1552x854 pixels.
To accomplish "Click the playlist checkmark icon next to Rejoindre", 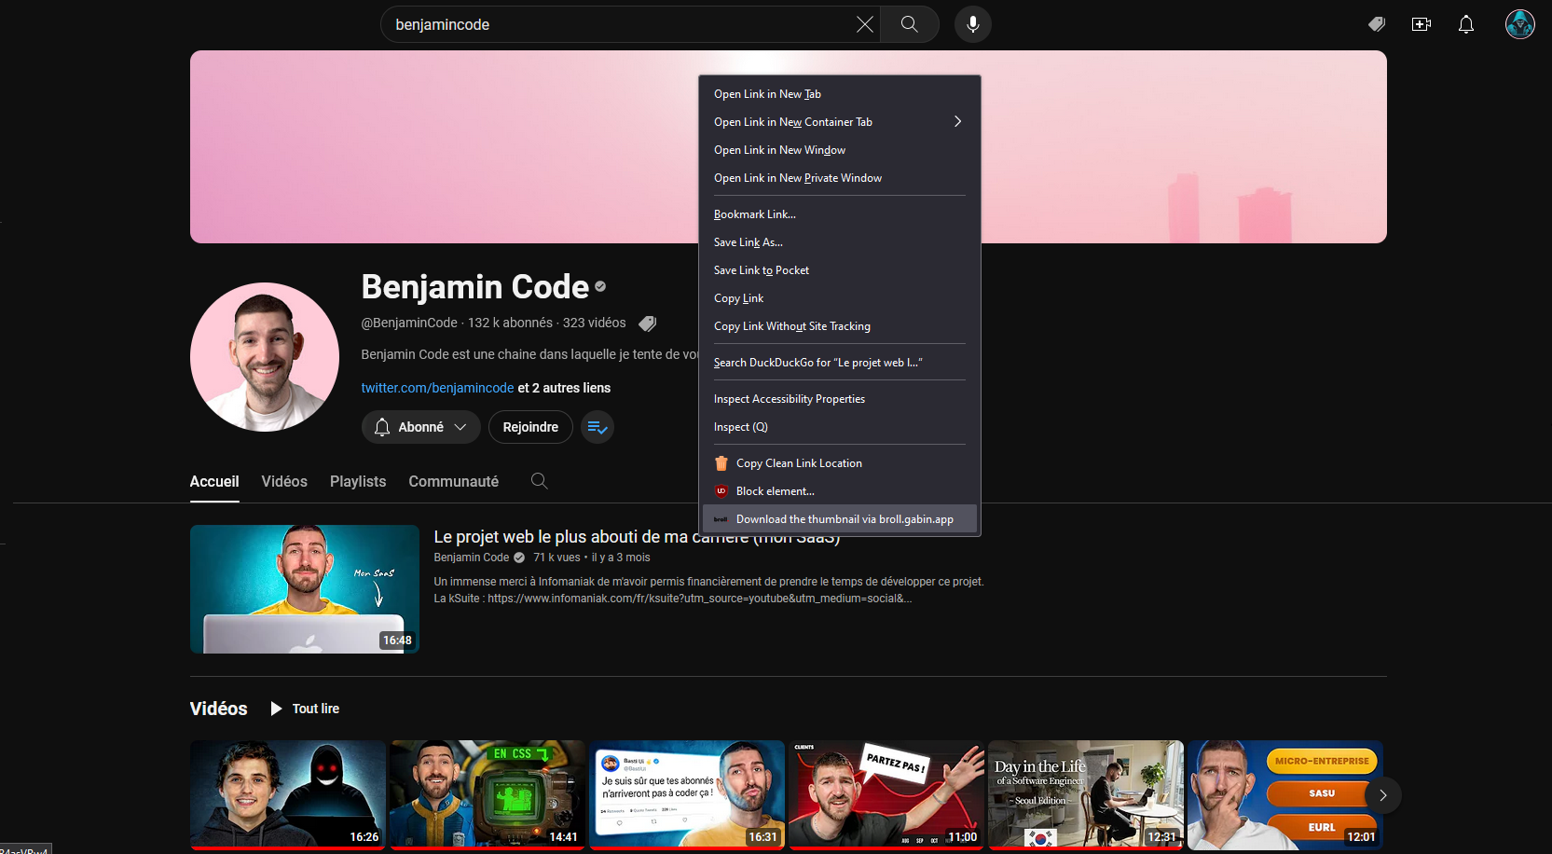I will click(597, 427).
